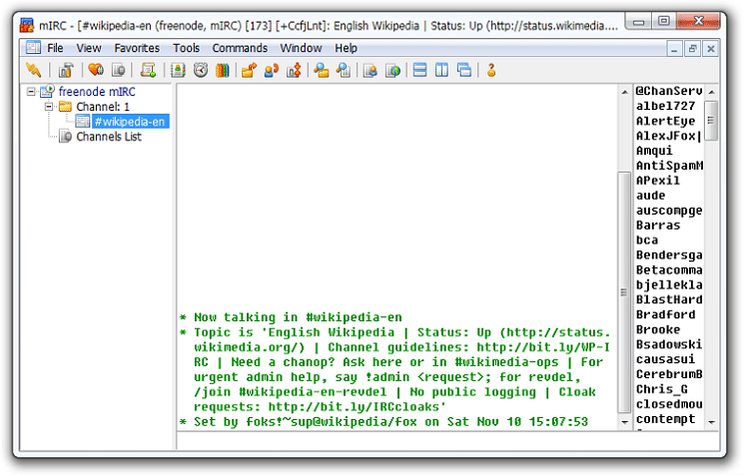The image size is (744, 476).
Task: Open the URLs List globe icon
Action: pyautogui.click(x=392, y=70)
